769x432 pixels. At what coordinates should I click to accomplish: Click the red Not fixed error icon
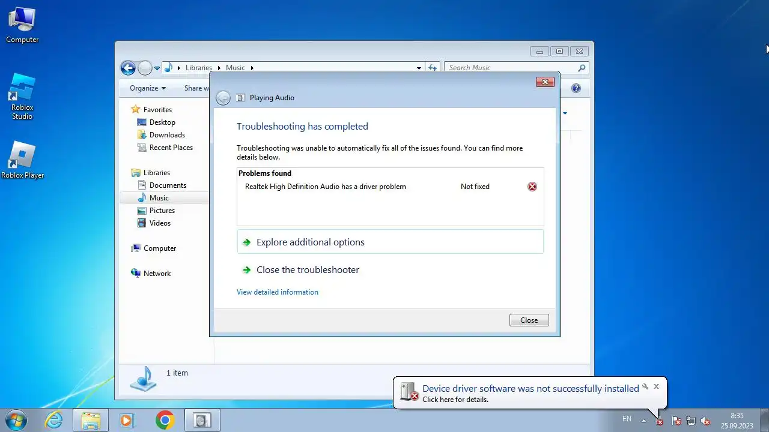tap(532, 187)
